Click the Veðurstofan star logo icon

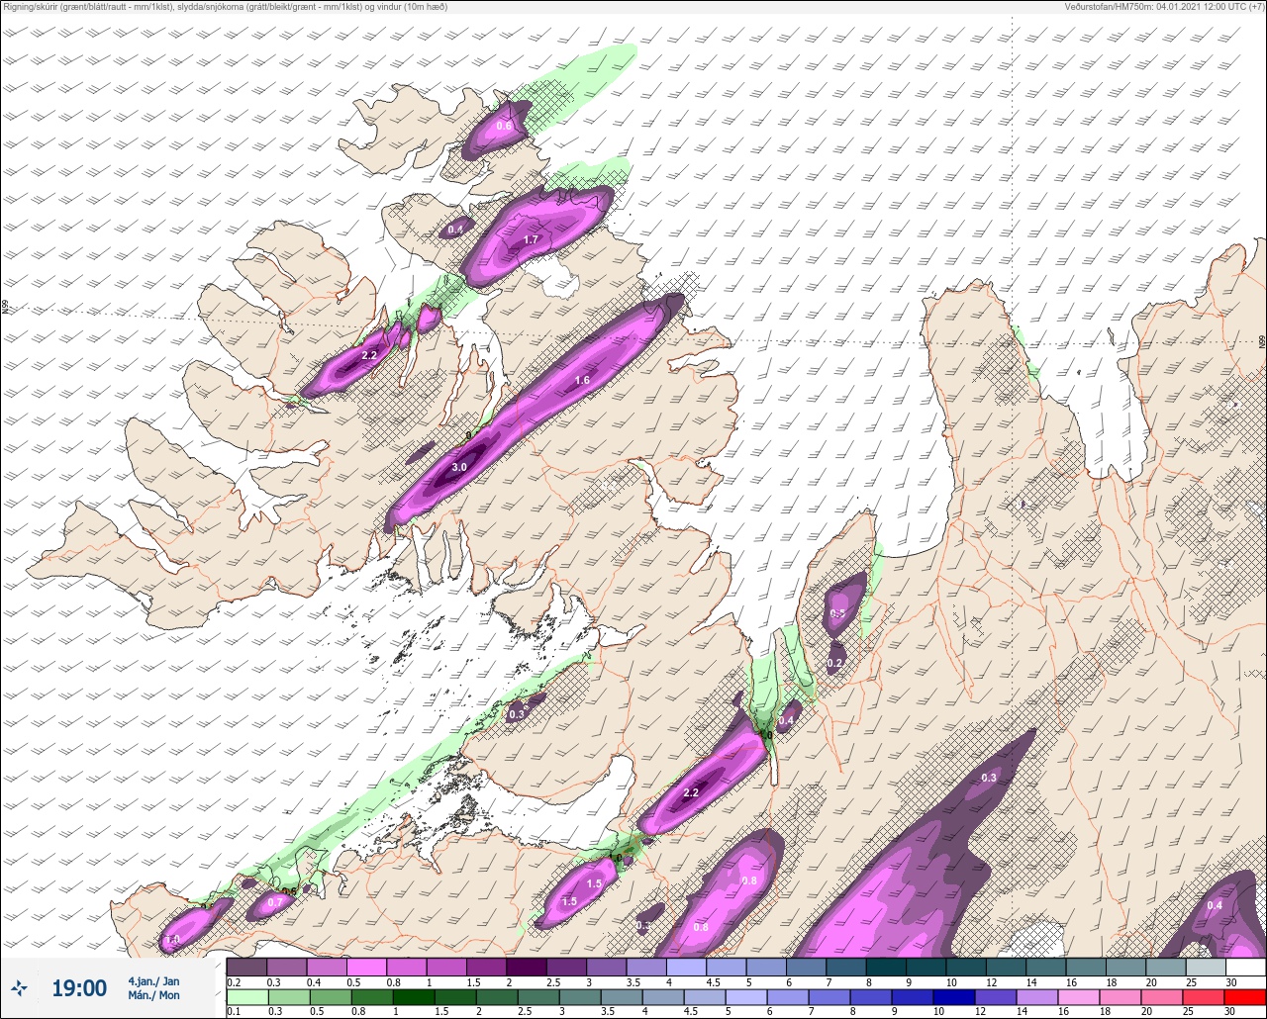[x=20, y=987]
